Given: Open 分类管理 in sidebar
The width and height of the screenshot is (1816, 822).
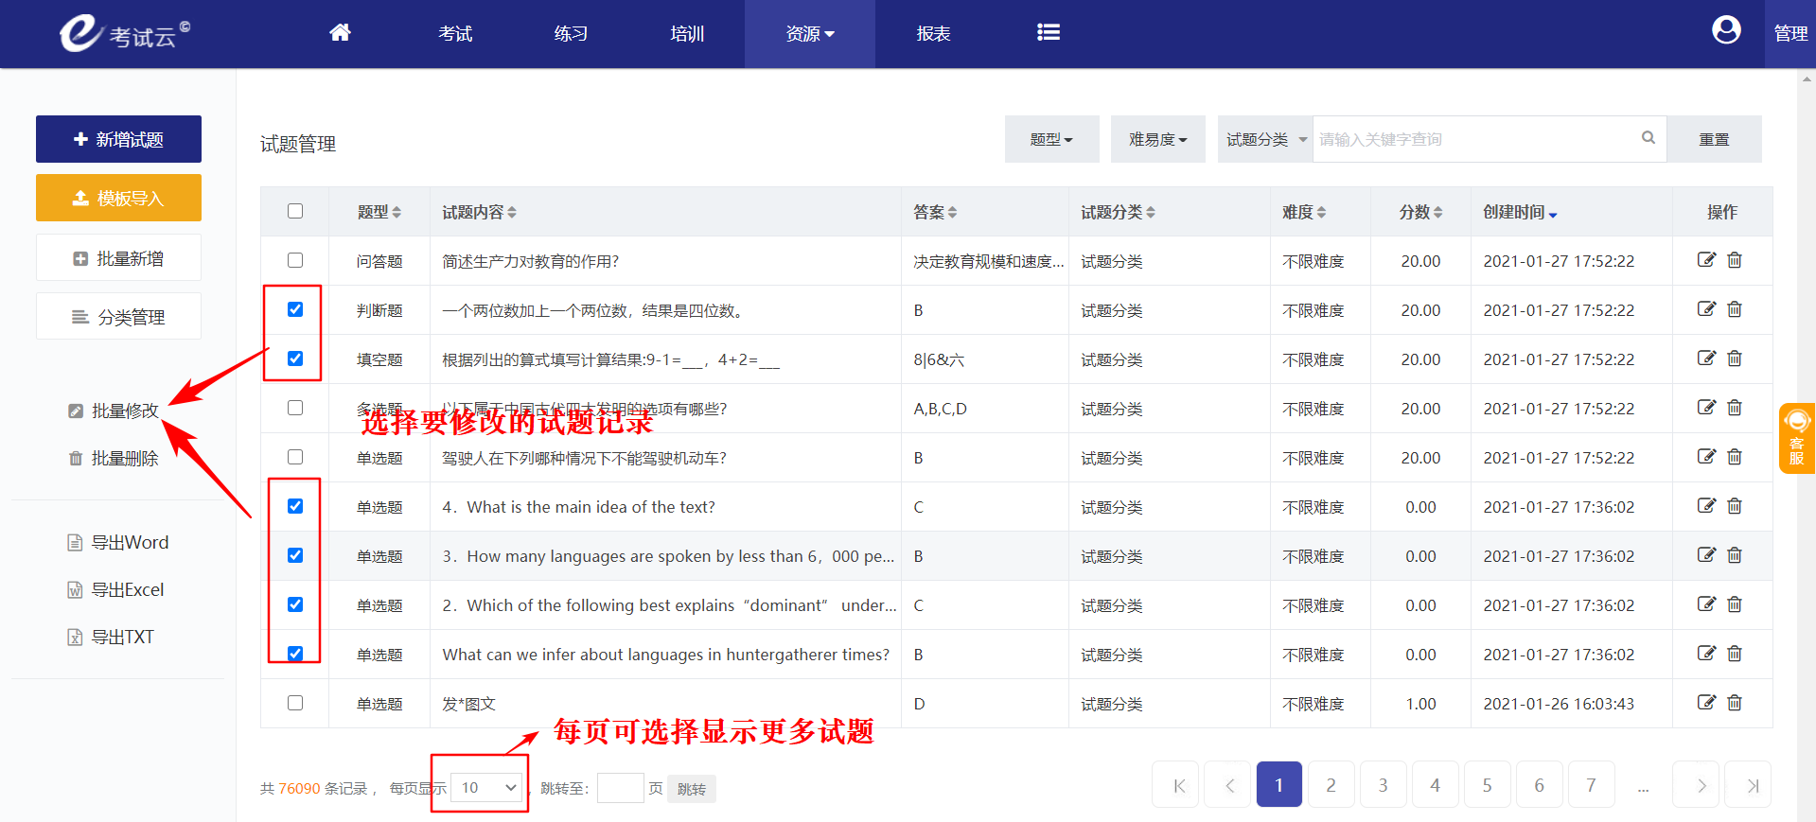Looking at the screenshot, I should pos(118,316).
